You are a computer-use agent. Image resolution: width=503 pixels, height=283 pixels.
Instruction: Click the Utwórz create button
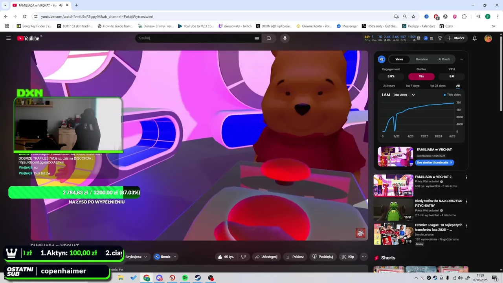coord(456,38)
